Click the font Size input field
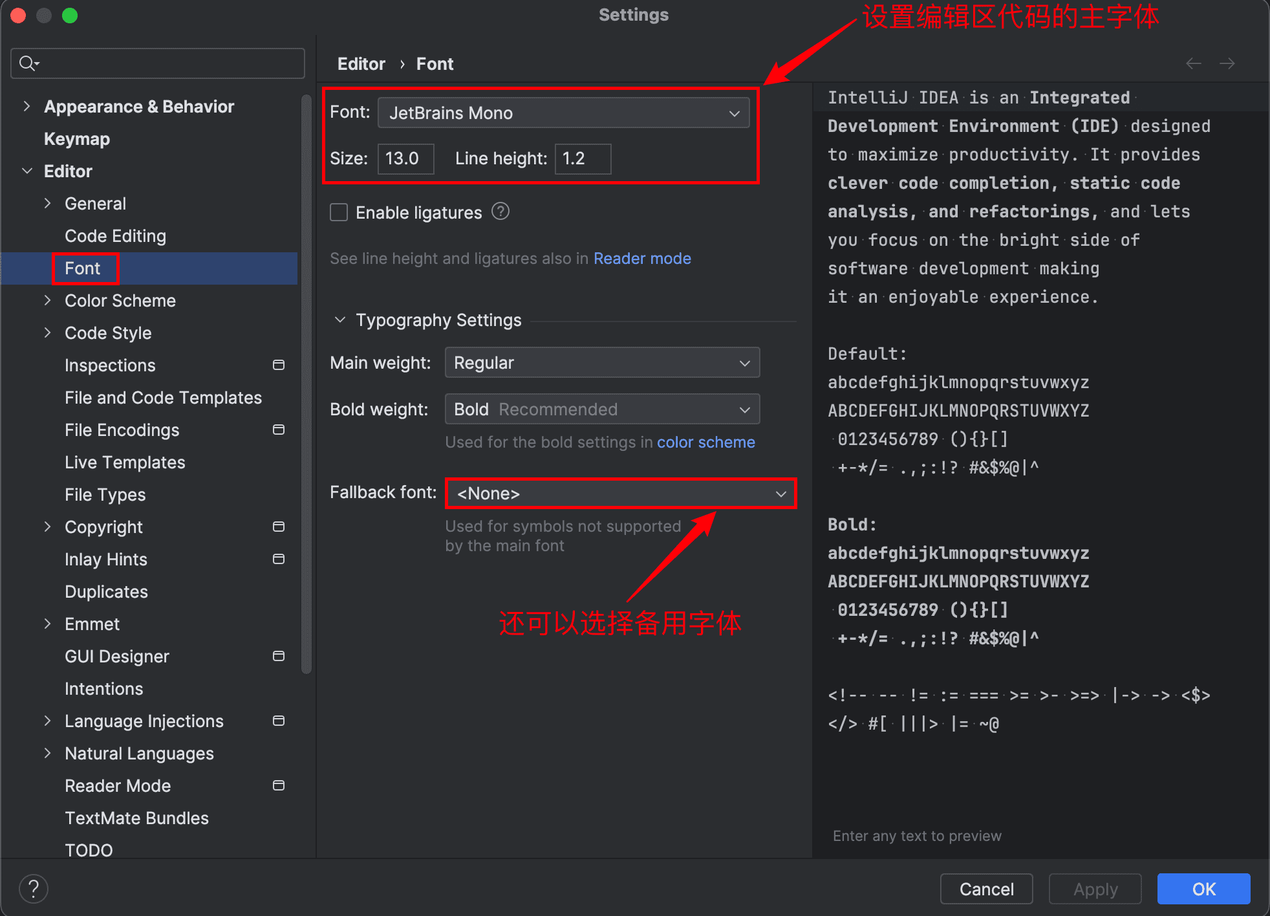The width and height of the screenshot is (1270, 916). (405, 158)
